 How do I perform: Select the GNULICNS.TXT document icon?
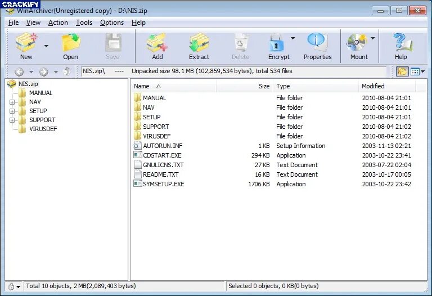(x=137, y=165)
